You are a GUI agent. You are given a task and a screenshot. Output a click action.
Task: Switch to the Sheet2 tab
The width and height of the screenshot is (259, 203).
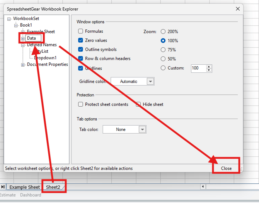click(x=53, y=187)
